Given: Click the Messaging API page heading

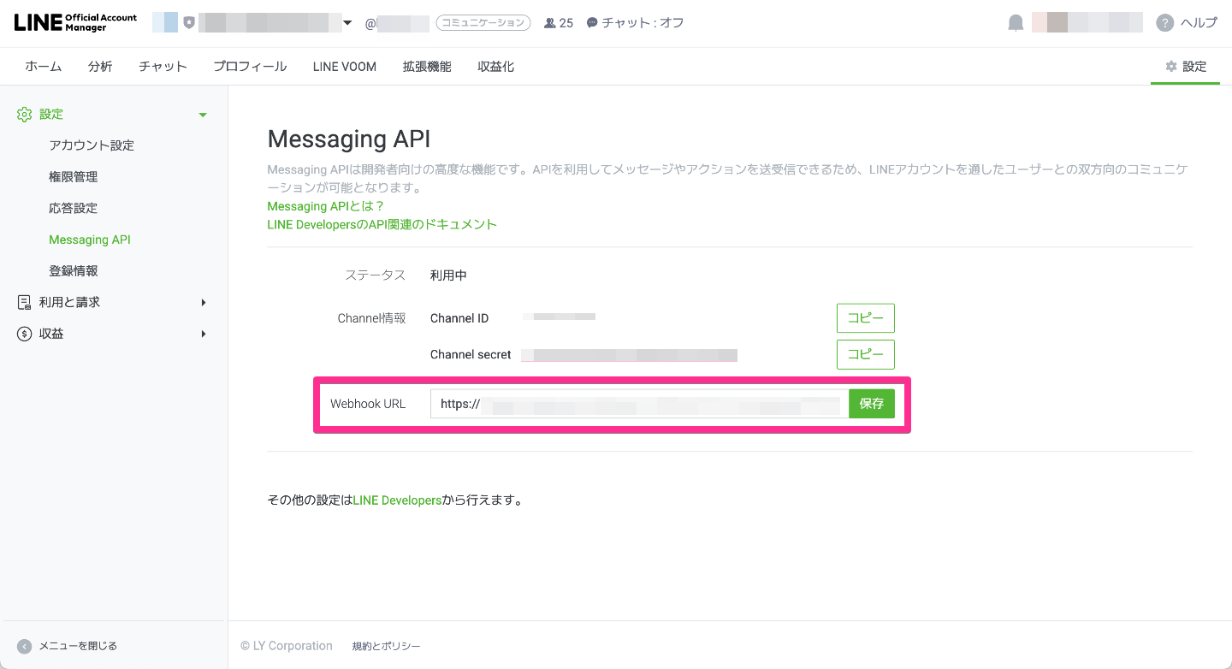Looking at the screenshot, I should (349, 139).
